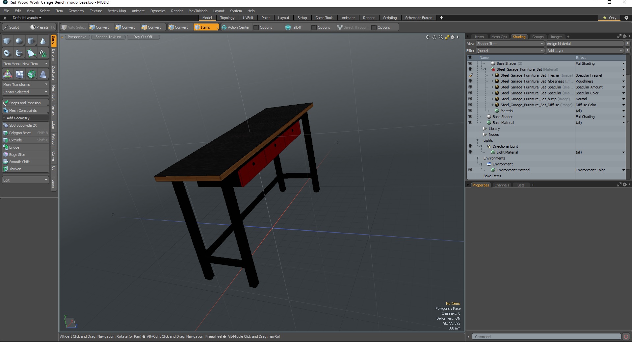
Task: Activate the Smooth Shift tool
Action: pyautogui.click(x=25, y=162)
